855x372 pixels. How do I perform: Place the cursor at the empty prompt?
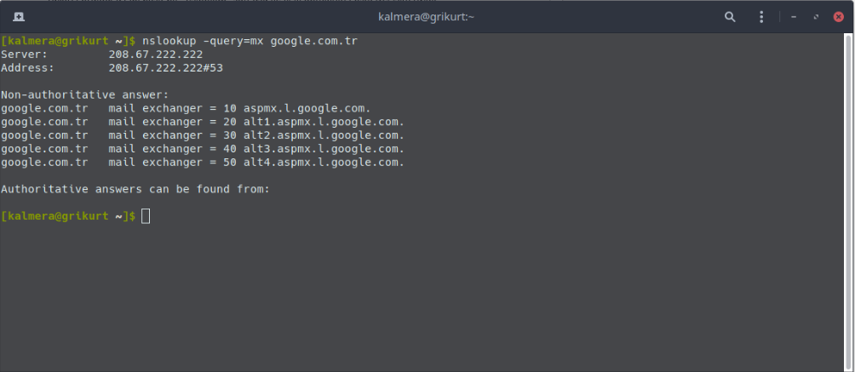(146, 216)
